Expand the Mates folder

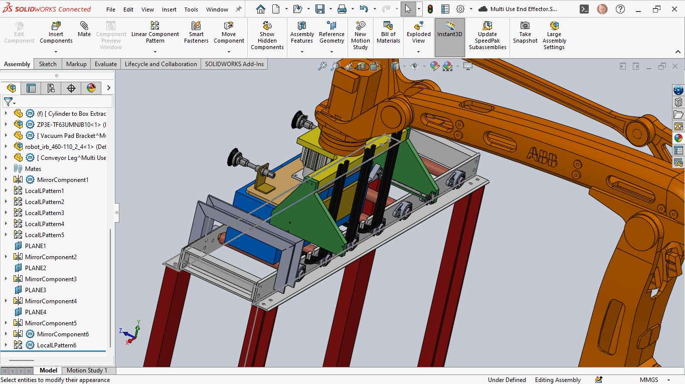tap(6, 169)
